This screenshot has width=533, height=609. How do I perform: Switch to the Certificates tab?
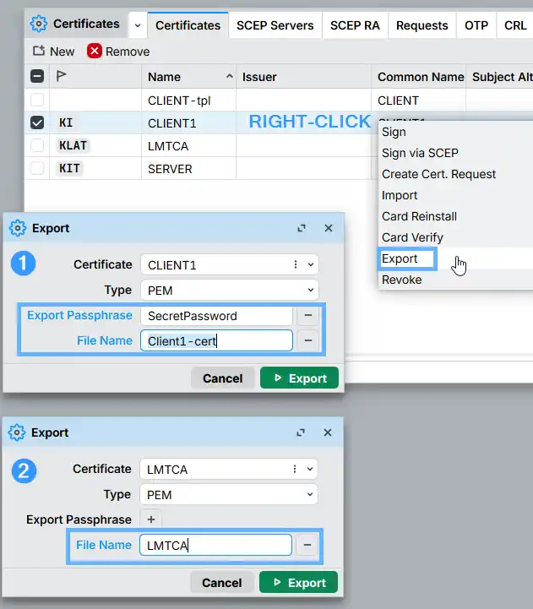coord(188,25)
